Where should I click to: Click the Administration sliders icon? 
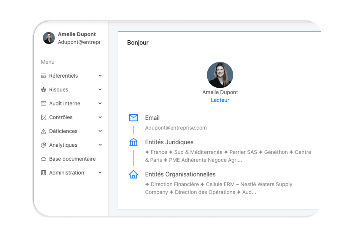[44, 173]
